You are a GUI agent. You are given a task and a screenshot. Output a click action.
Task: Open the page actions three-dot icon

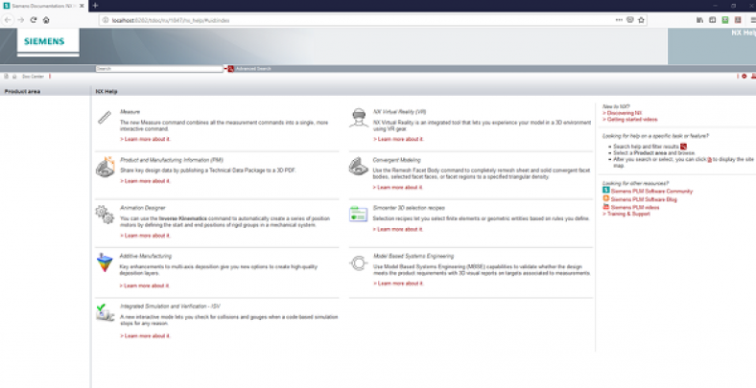619,20
